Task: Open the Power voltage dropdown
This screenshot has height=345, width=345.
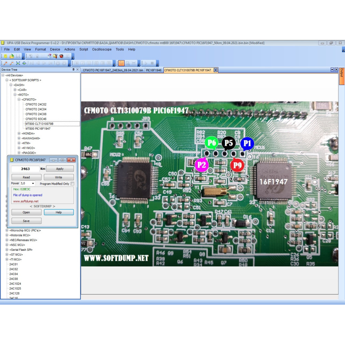Action: pos(33,183)
